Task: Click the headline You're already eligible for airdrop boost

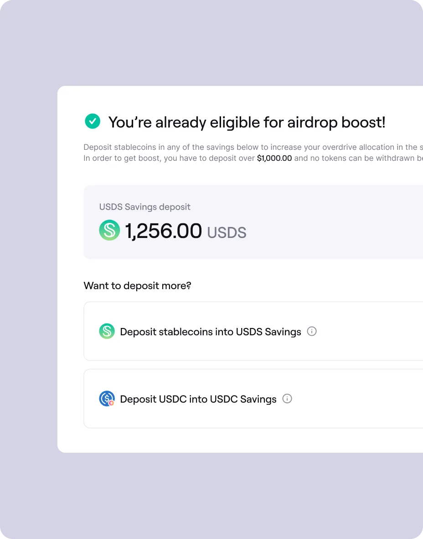Action: click(x=247, y=122)
